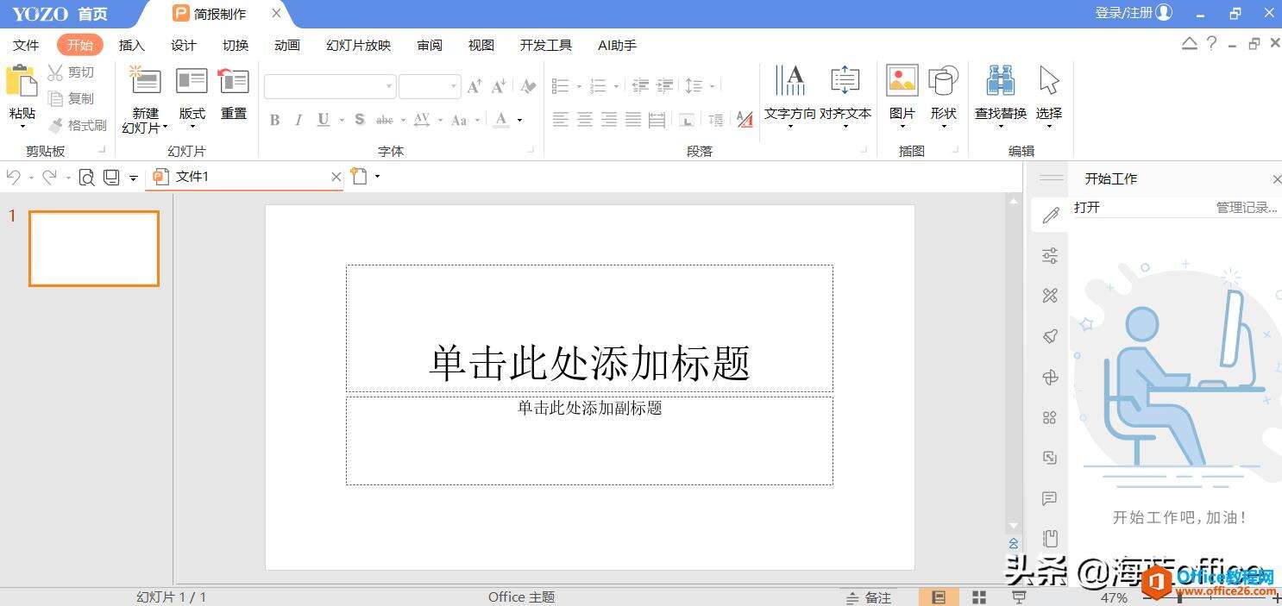Increase font size with the A-up icon

(x=474, y=86)
